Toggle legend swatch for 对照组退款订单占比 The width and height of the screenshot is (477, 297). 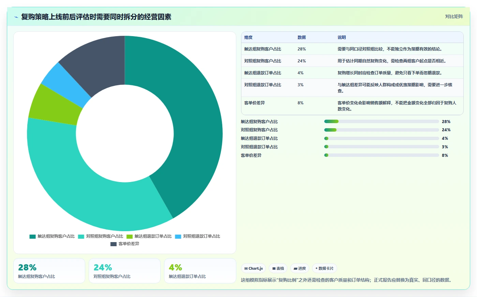coord(178,236)
